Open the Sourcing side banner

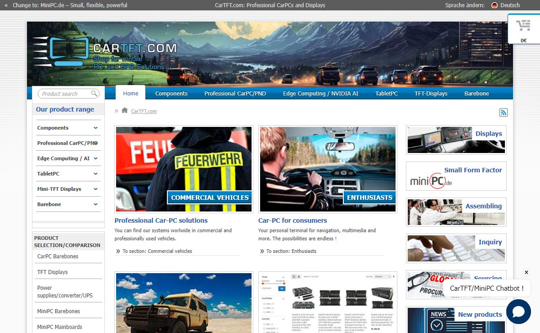coord(456,284)
